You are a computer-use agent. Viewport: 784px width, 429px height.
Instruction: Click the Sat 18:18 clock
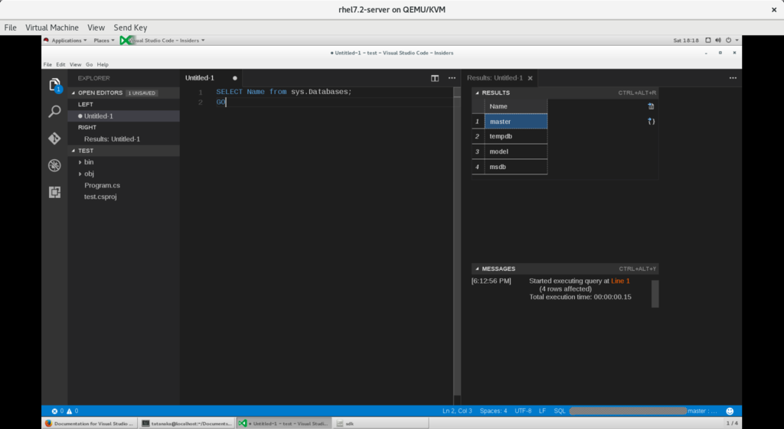point(686,41)
